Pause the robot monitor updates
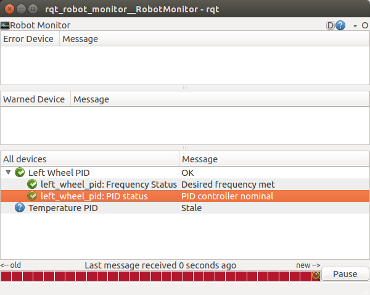This screenshot has height=295, width=370. click(x=345, y=274)
